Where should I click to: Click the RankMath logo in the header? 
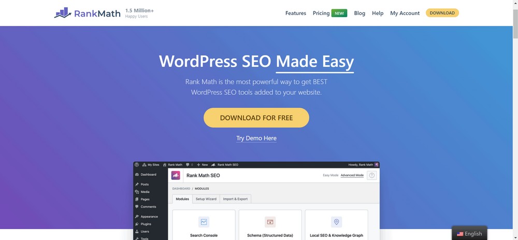[87, 13]
